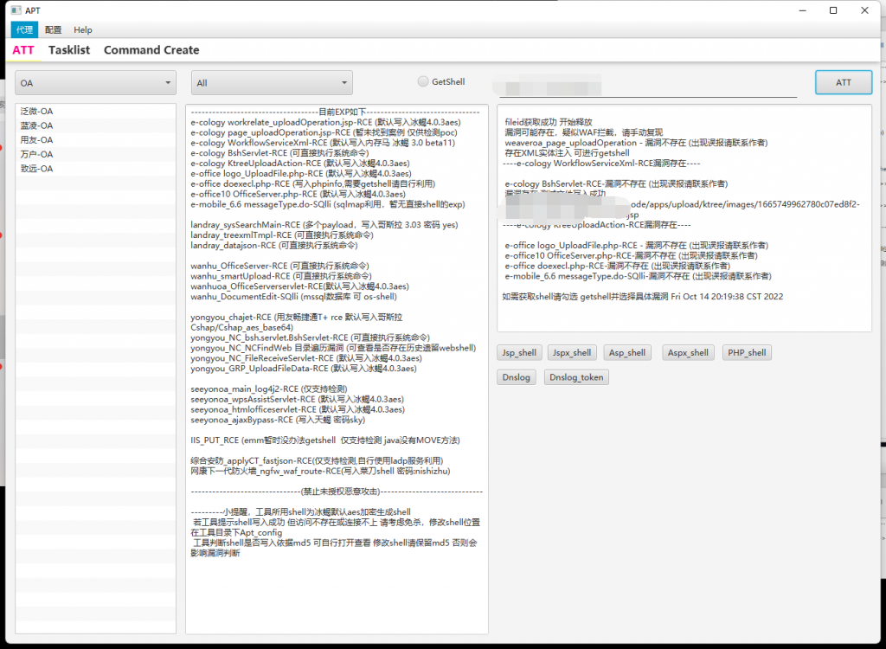Click e-cology workrelate_uploadOperation.jsp-RCE line

[x=325, y=122]
